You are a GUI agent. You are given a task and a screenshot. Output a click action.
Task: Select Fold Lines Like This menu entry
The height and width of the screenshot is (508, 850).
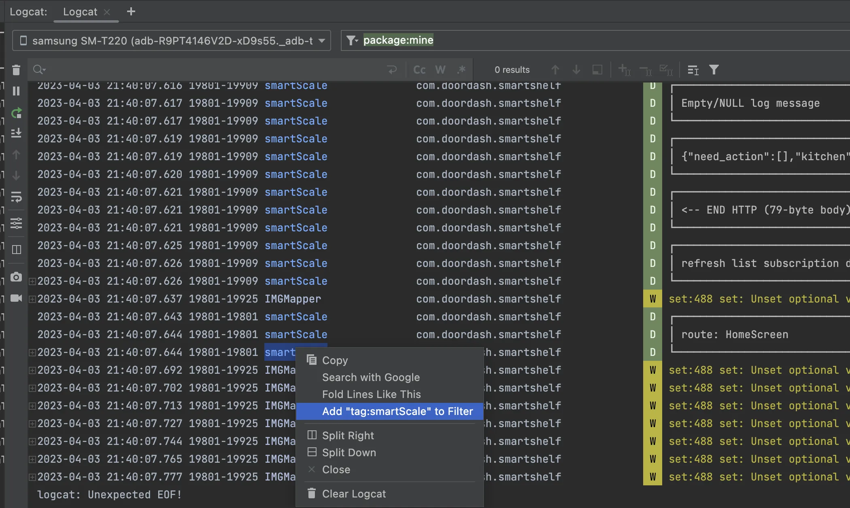click(x=371, y=394)
